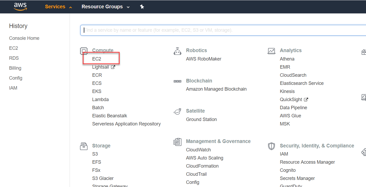Open Lambda under Compute

click(100, 99)
